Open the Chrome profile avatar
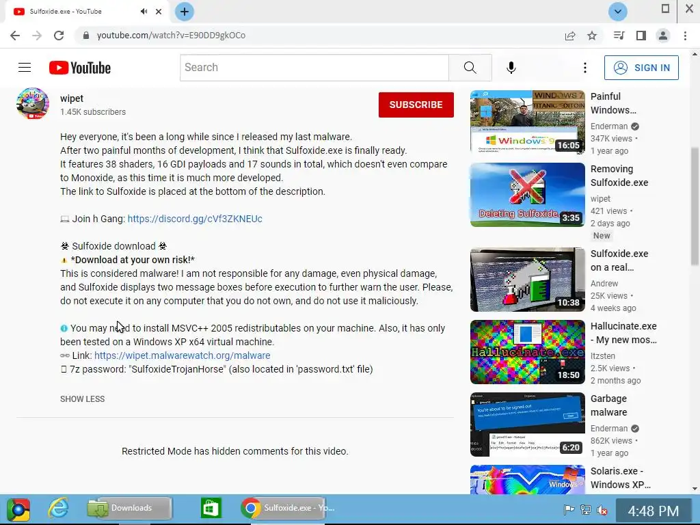This screenshot has height=525, width=700. point(663,36)
